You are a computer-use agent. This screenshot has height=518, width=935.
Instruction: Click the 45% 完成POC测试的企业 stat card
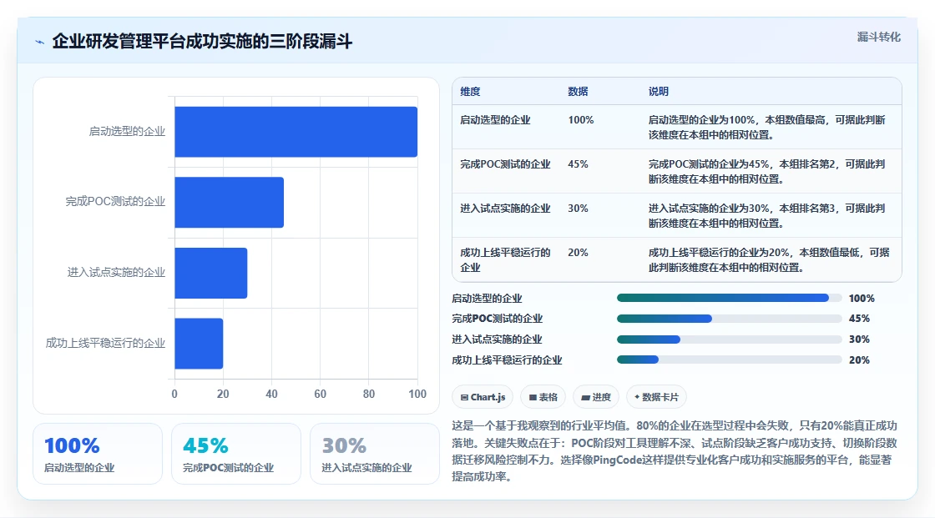click(236, 454)
